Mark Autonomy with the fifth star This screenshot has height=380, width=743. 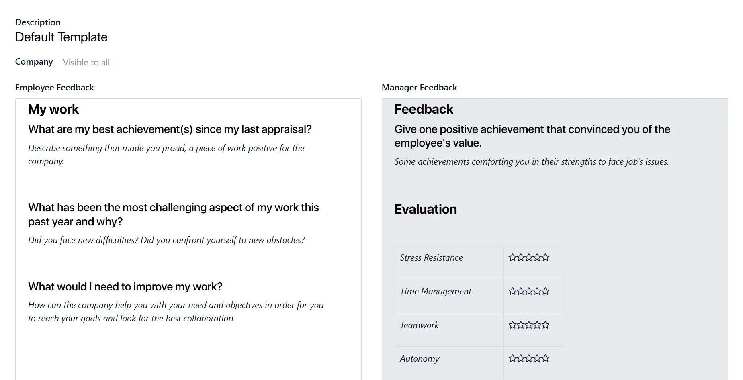(545, 358)
